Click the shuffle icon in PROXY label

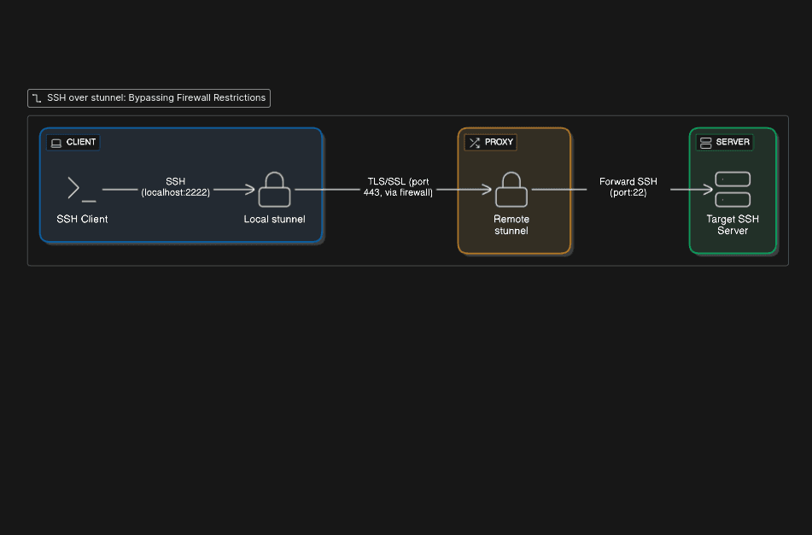click(475, 143)
